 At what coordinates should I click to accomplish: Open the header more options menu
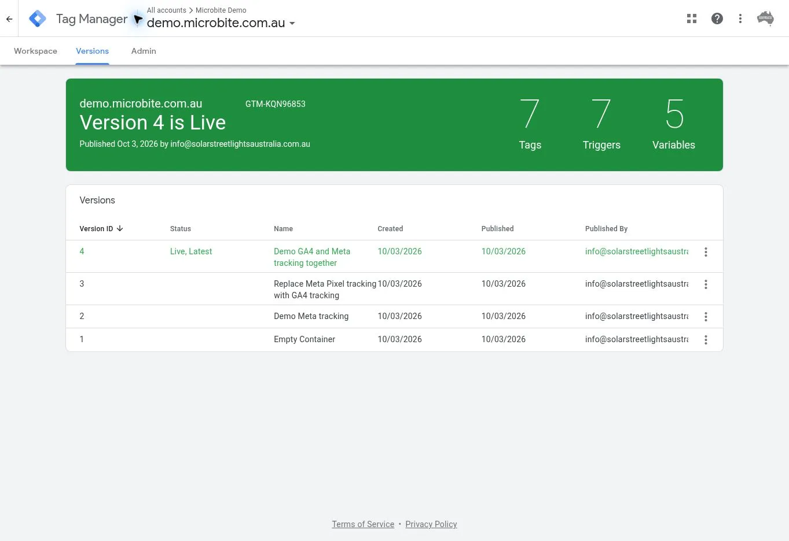click(740, 18)
